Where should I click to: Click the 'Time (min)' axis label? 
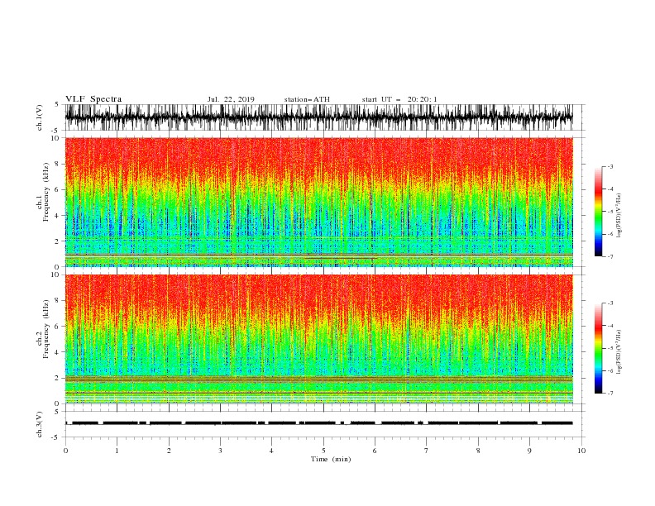(331, 459)
